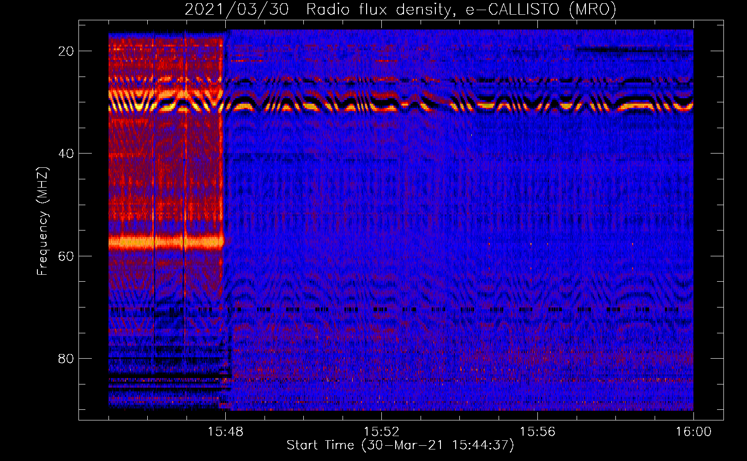
Task: Click the 16:00 time tick label
Action: (x=693, y=432)
